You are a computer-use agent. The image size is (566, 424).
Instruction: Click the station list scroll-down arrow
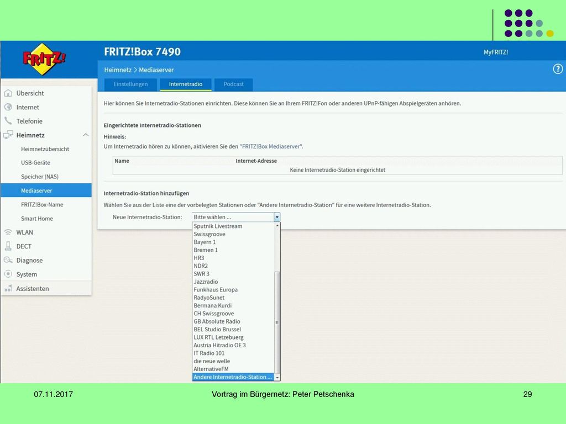coord(277,378)
